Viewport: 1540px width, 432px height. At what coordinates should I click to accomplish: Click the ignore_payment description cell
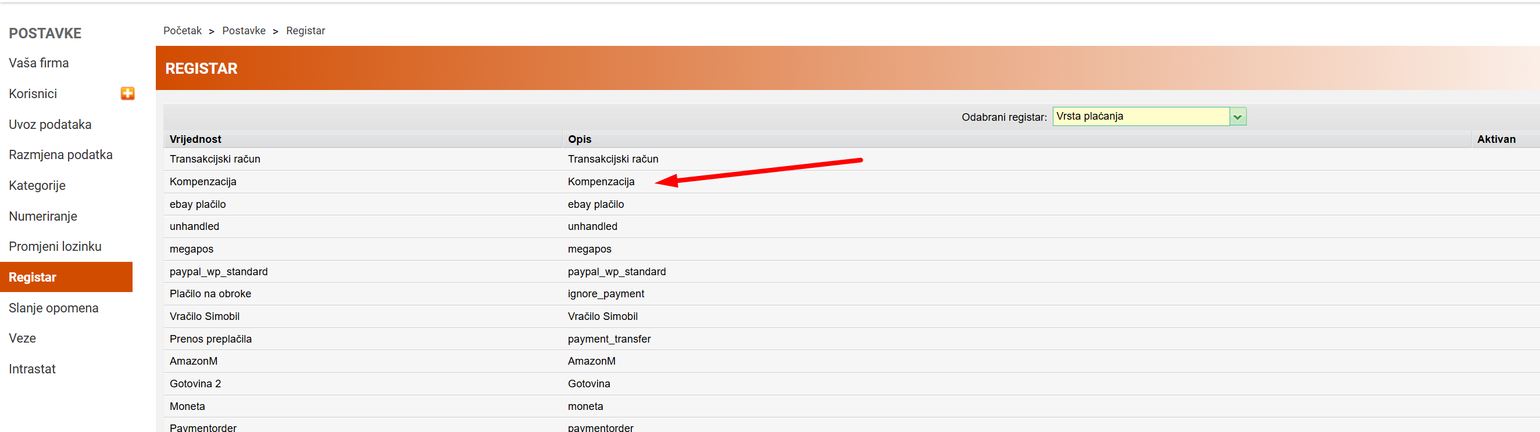pos(606,294)
